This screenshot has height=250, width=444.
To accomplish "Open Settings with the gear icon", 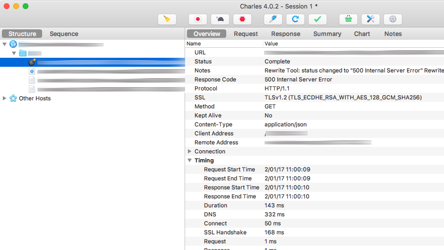I will click(x=393, y=19).
